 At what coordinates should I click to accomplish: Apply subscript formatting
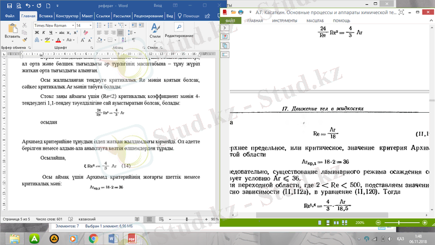tap(69, 33)
